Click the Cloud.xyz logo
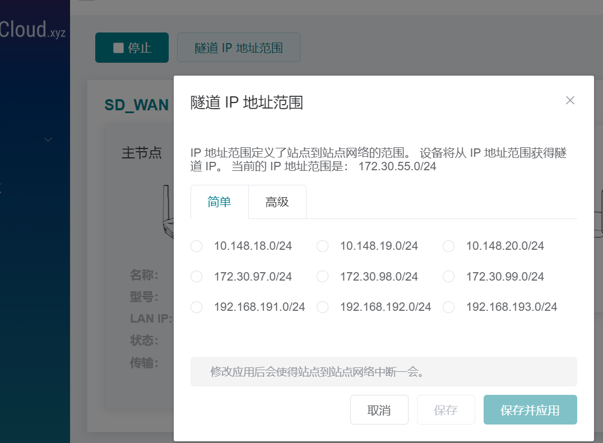The height and width of the screenshot is (443, 603). click(33, 30)
